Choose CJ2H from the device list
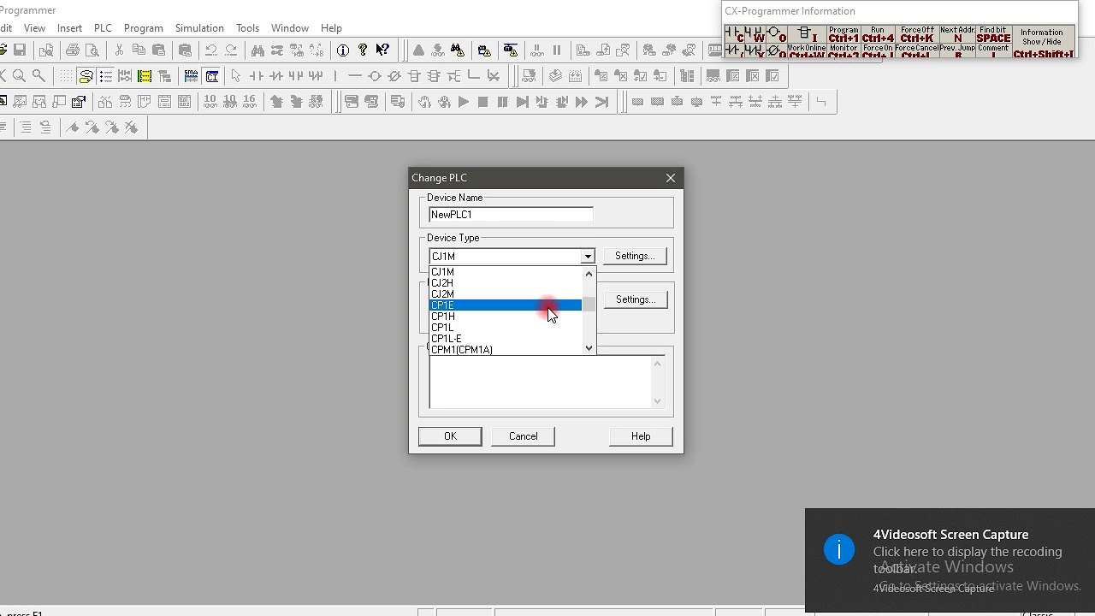 tap(505, 282)
